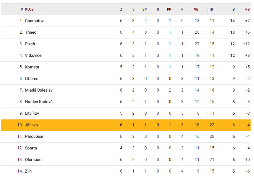254x179 pixels.
Task: Open the Třinec club link
Action: 31,32
